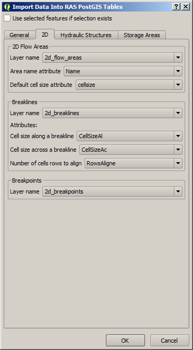193x350 pixels.
Task: Open the 2d_flow_areas layer name dropdown
Action: click(x=113, y=58)
